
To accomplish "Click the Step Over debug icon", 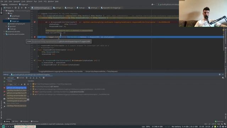I will point(30,78).
